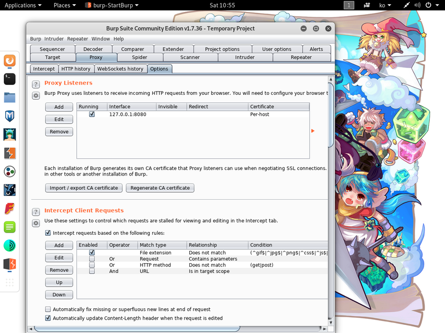Click the orange triangle expander beside listeners table
Image resolution: width=445 pixels, height=333 pixels.
pyautogui.click(x=313, y=131)
